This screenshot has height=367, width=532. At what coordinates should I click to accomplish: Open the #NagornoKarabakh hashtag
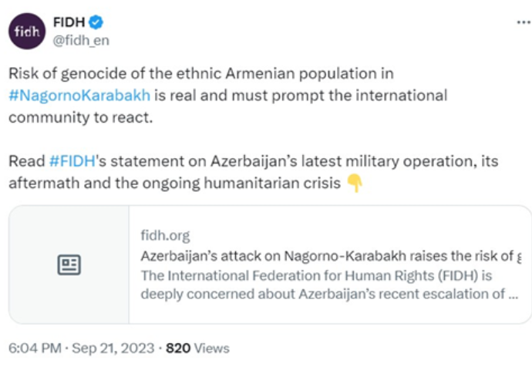coord(79,96)
